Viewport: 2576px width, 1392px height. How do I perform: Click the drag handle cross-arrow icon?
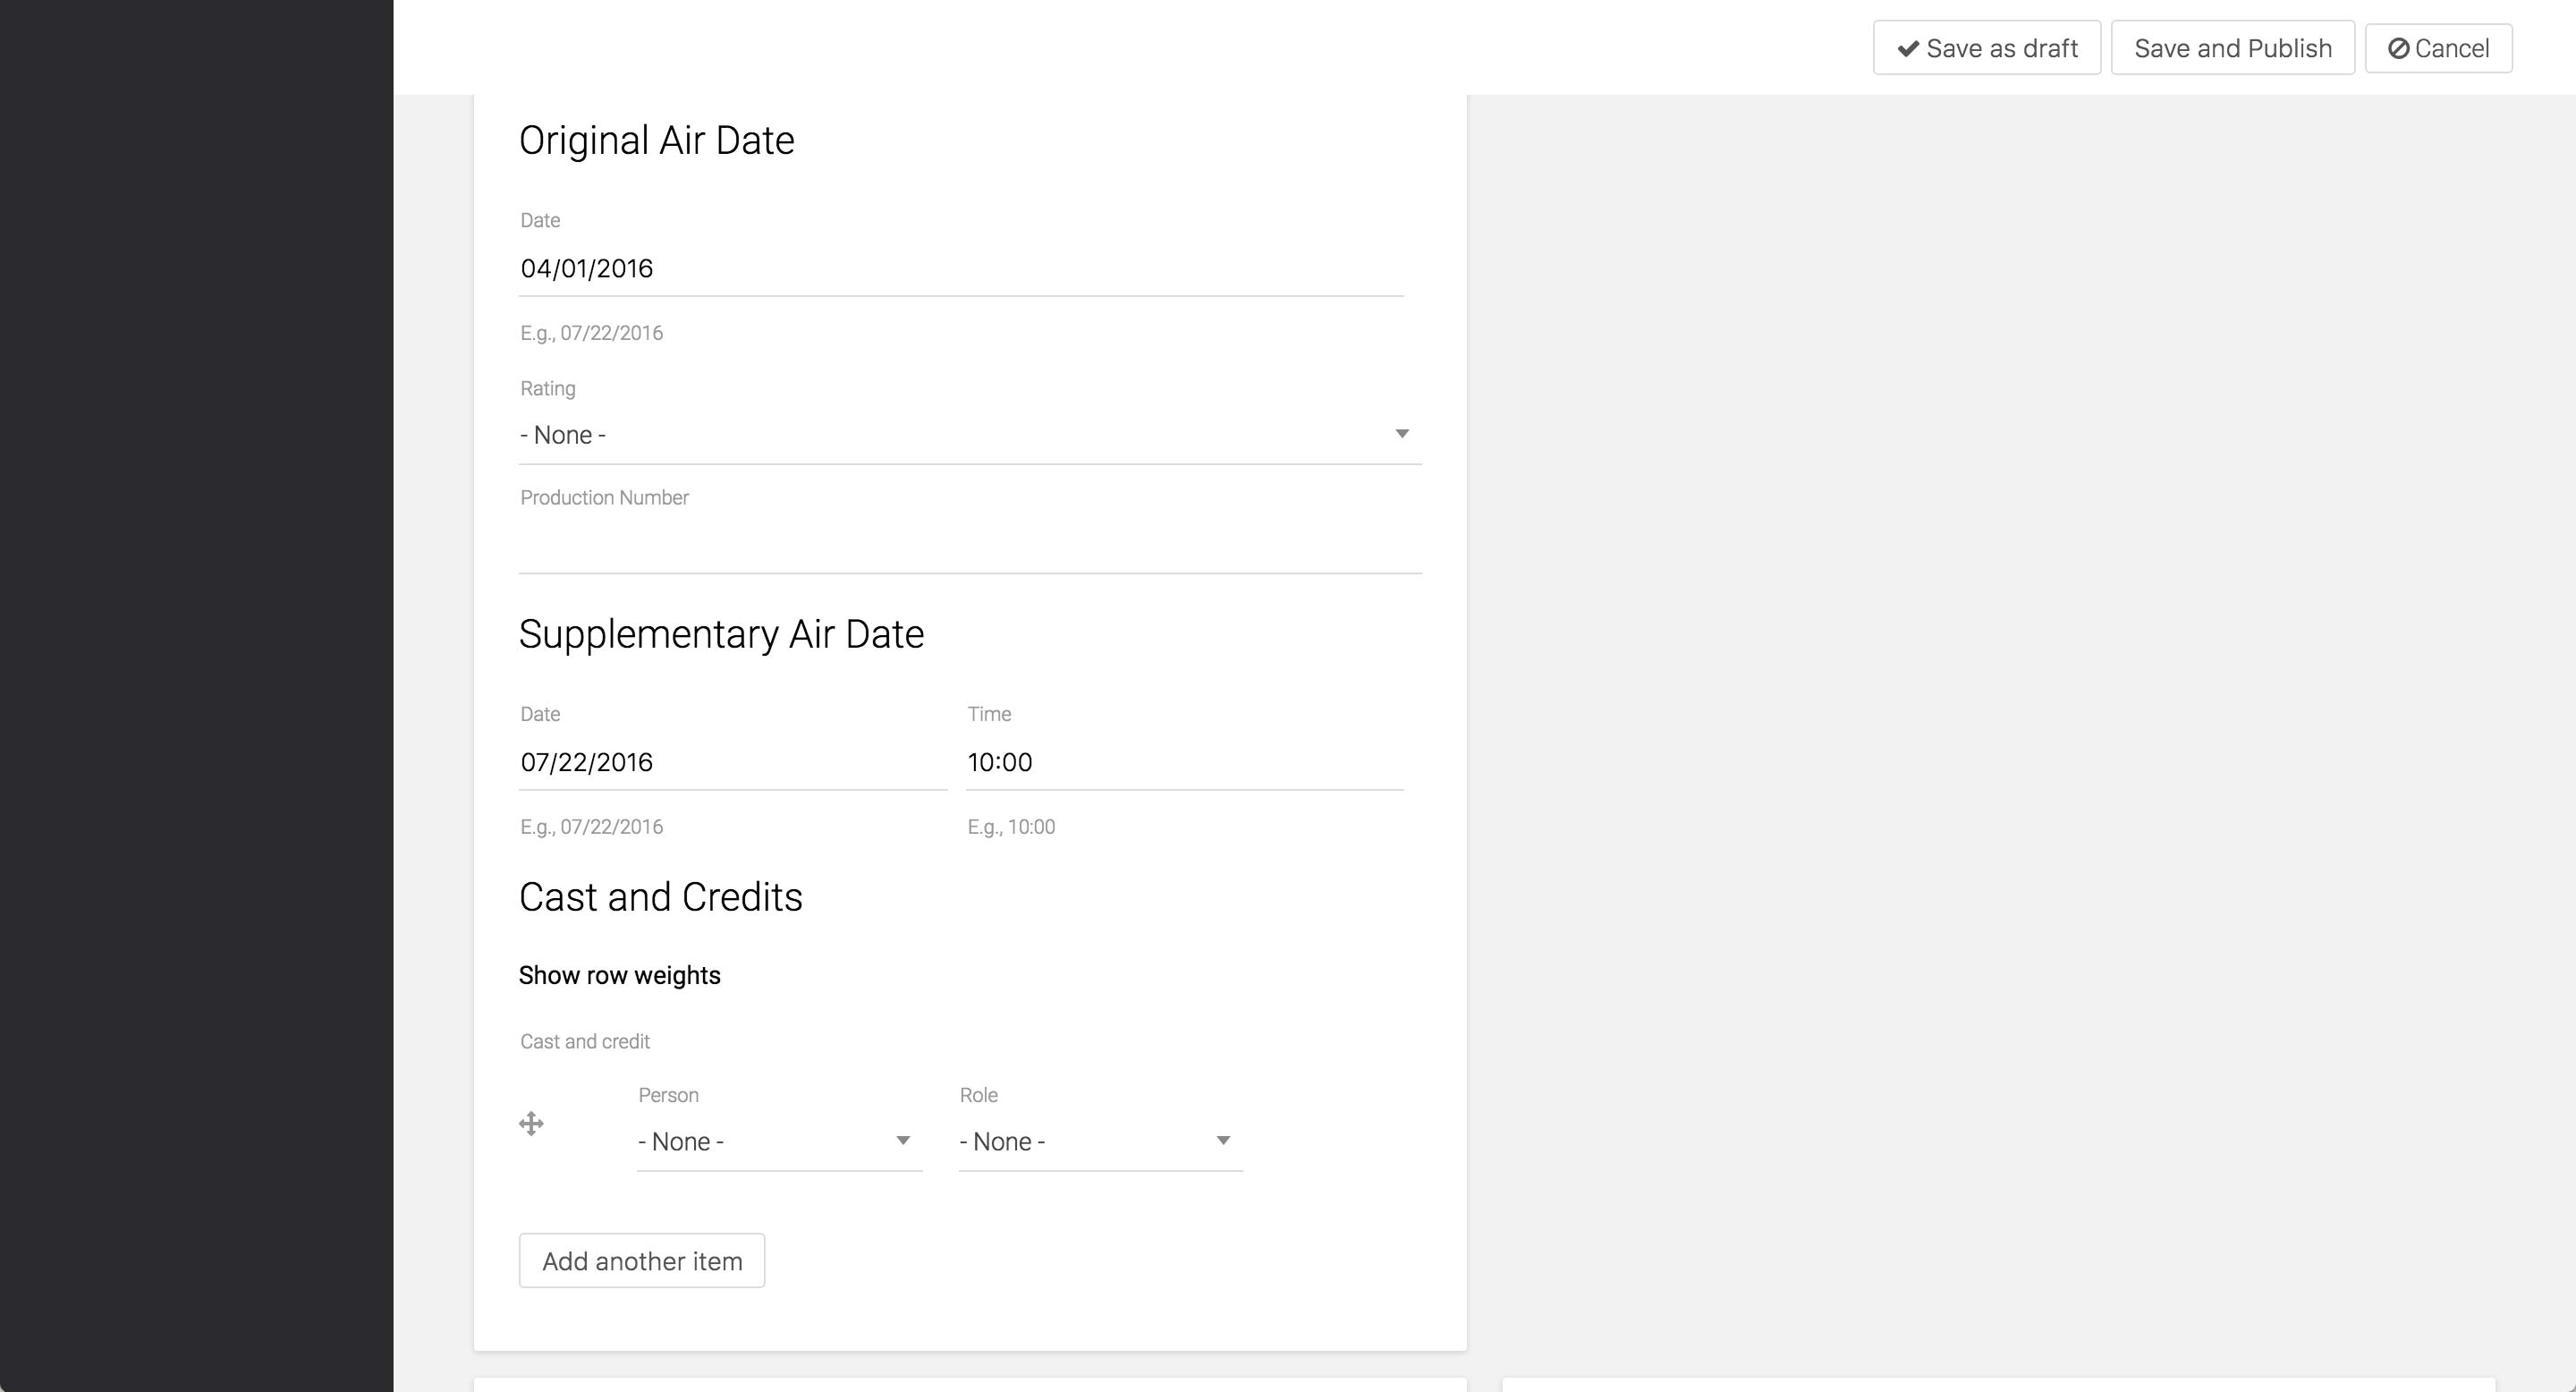(531, 1124)
